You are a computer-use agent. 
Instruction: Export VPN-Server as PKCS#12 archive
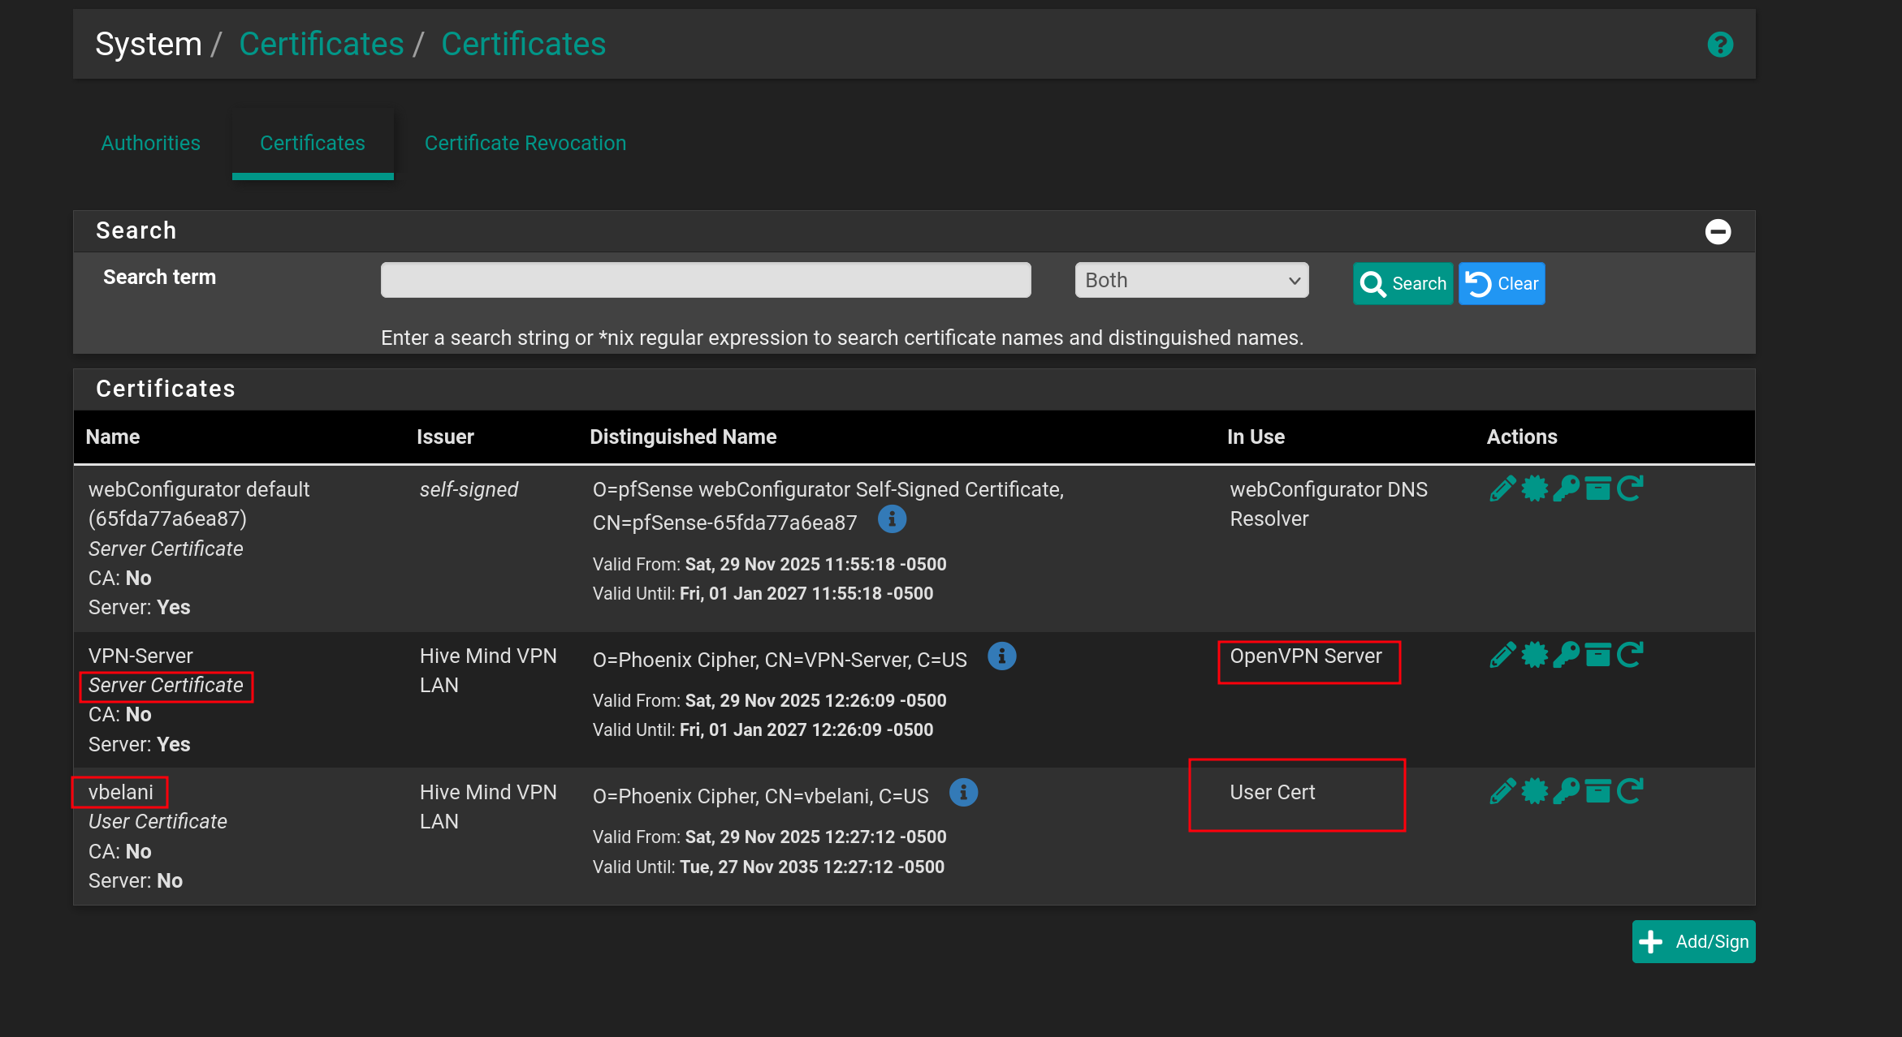[x=1597, y=655]
